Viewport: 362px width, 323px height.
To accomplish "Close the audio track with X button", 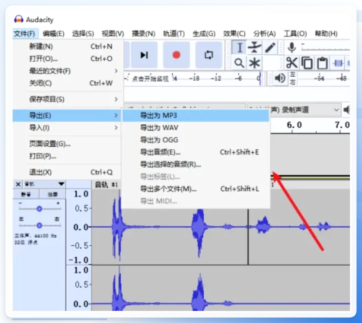I will [18, 184].
